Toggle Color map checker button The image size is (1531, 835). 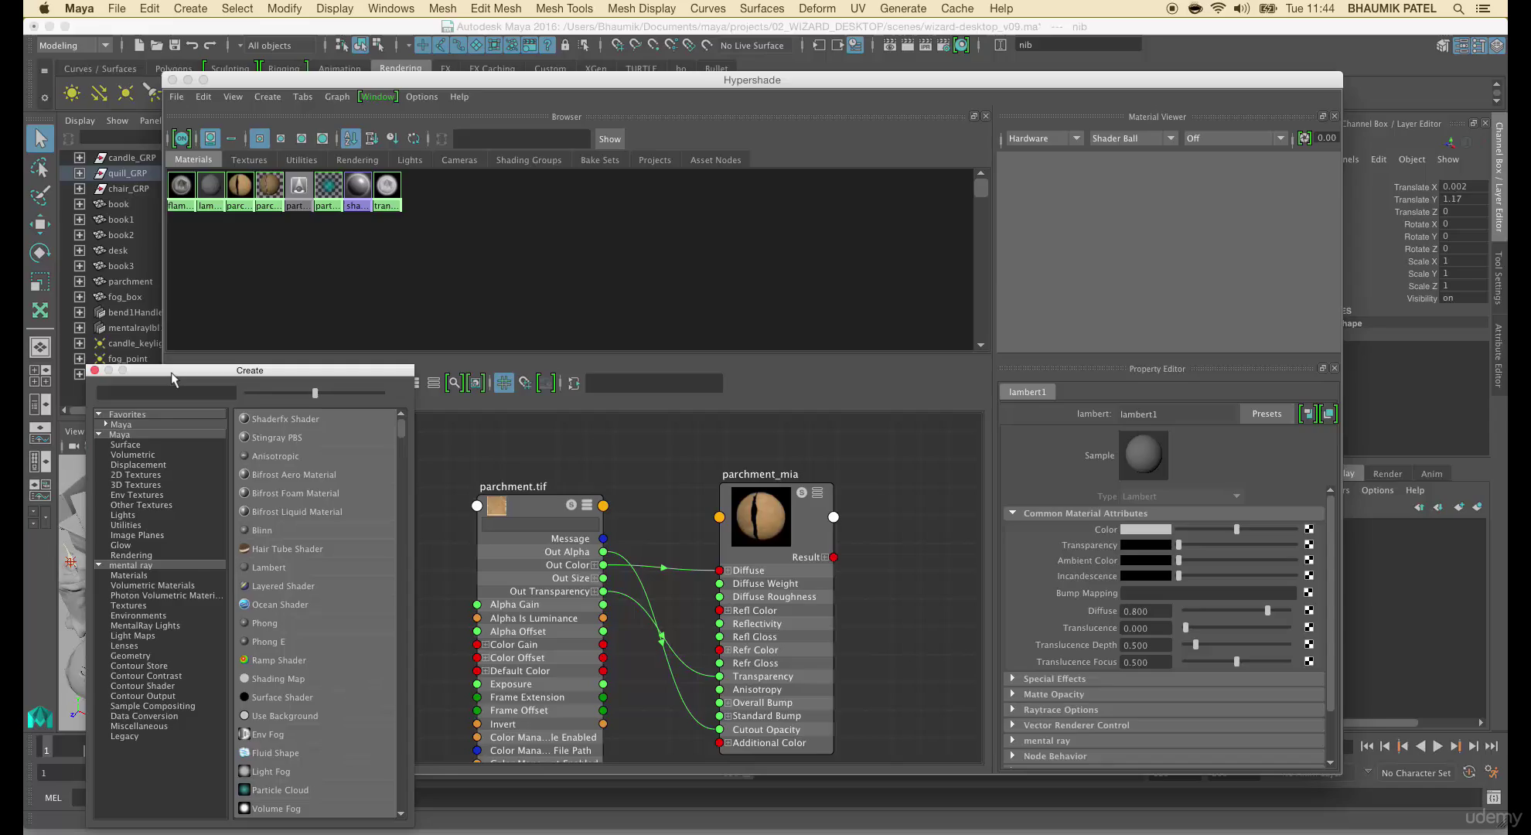pos(1308,530)
